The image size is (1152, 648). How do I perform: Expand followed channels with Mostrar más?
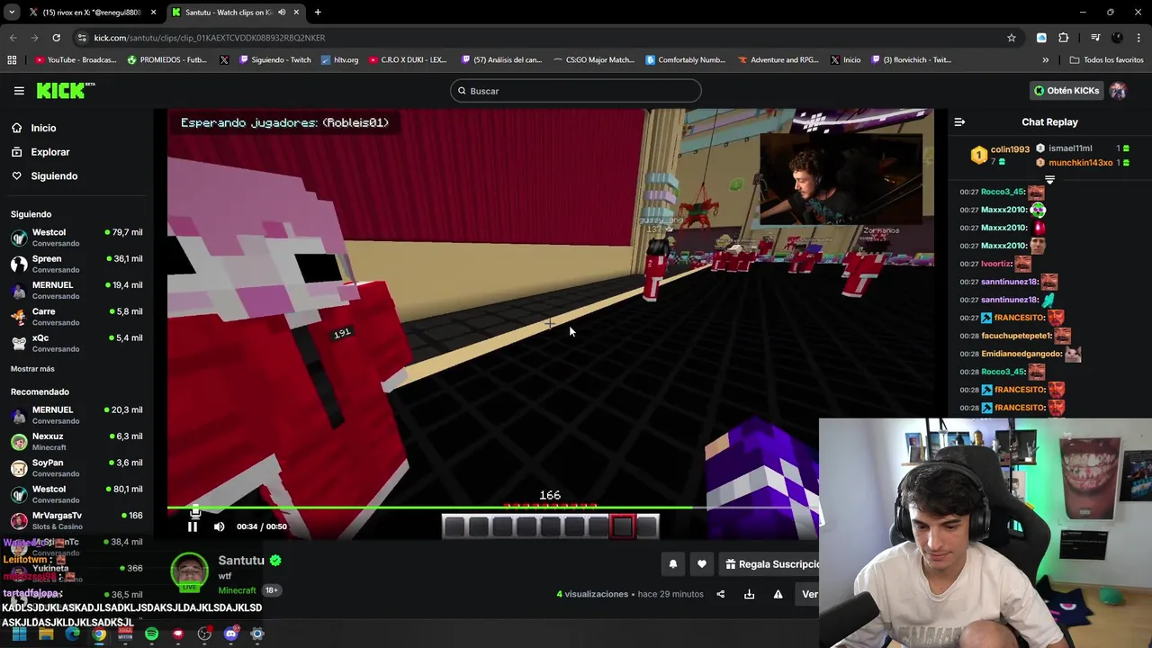[x=32, y=369]
